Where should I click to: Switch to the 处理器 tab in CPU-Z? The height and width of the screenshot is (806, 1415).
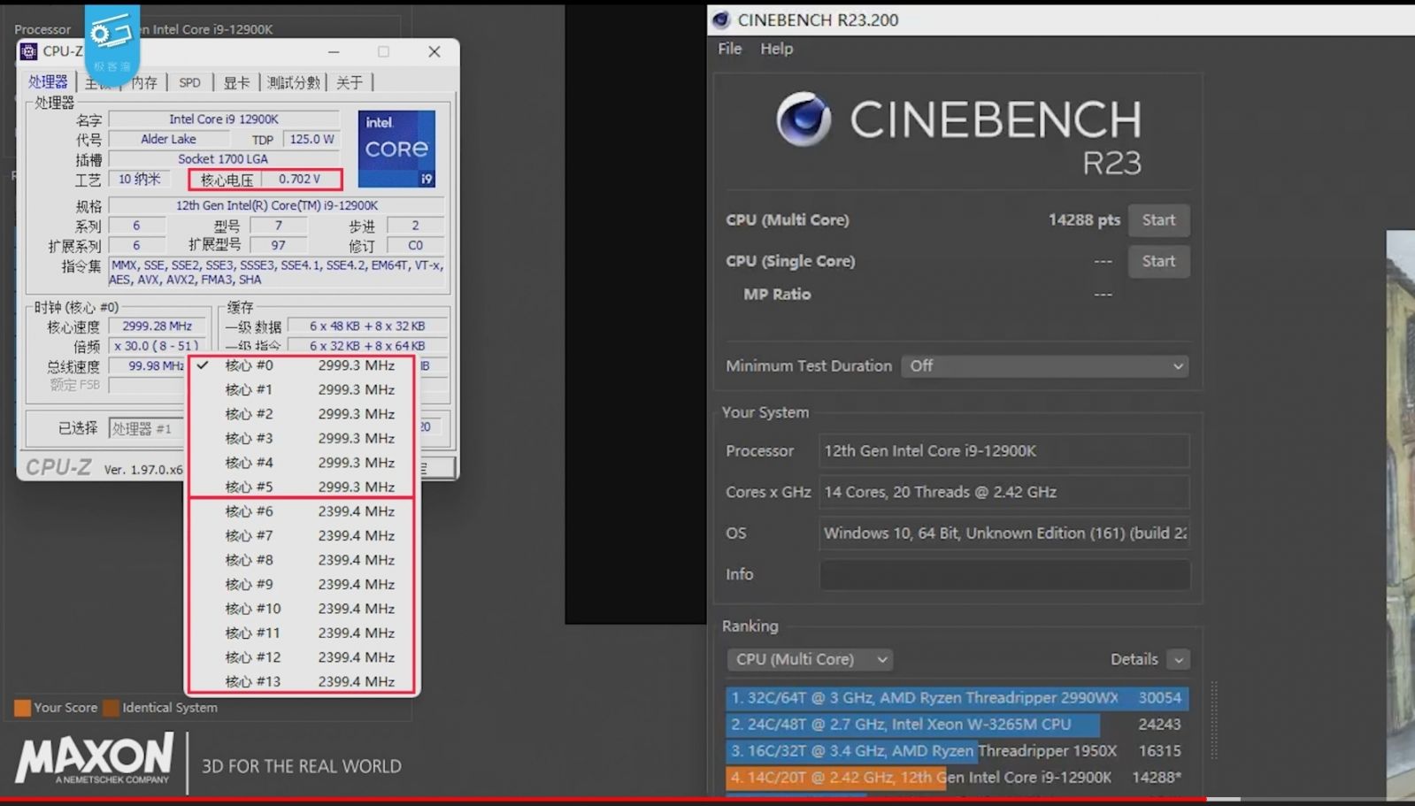click(x=48, y=81)
